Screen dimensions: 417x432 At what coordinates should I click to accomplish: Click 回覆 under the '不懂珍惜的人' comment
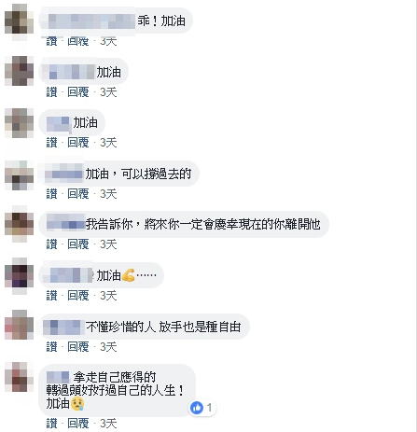78,346
